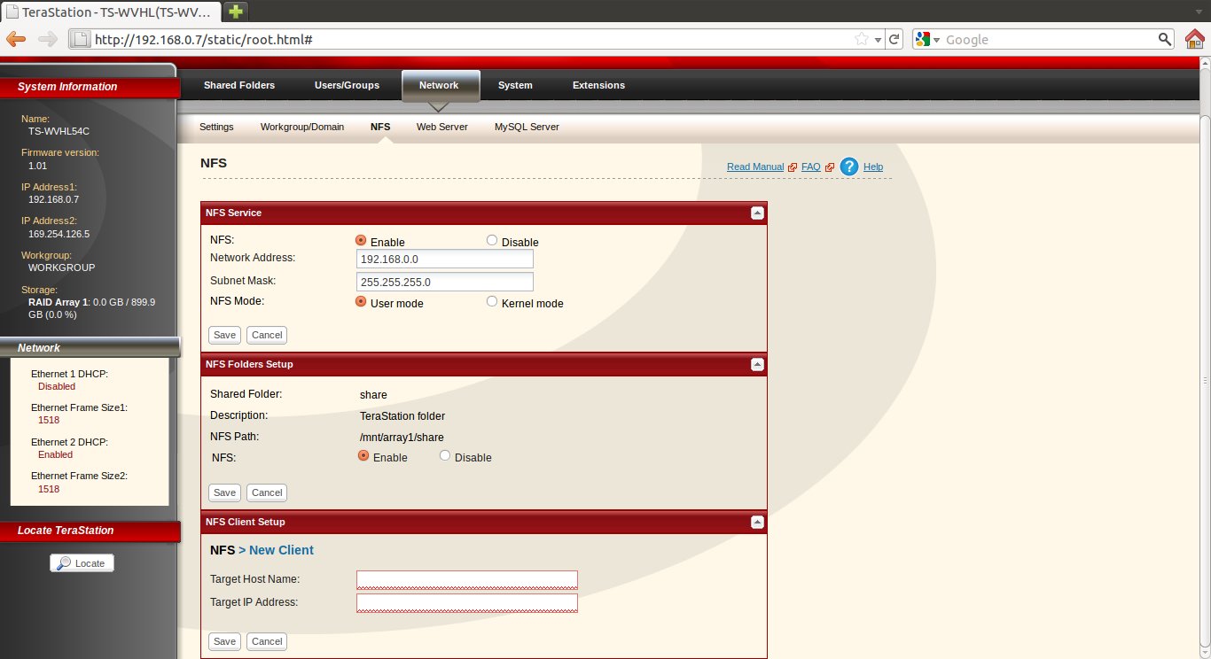
Task: Switch to the Web Server sub-tab
Action: point(441,127)
